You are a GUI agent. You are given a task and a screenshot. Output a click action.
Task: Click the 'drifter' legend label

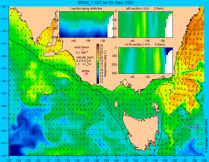pyautogui.click(x=86, y=71)
